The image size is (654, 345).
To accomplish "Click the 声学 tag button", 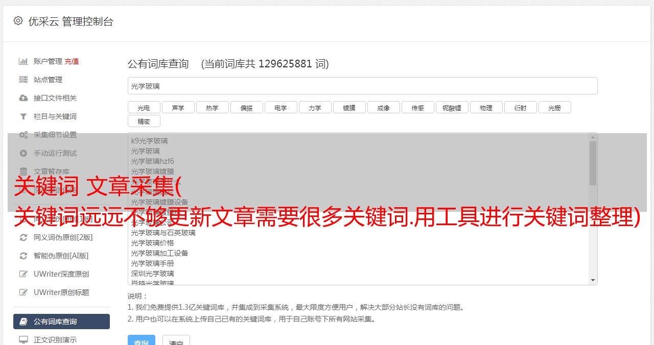I will coord(178,107).
